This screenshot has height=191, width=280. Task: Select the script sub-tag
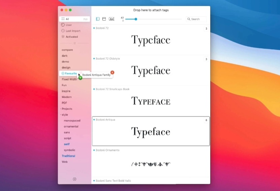coord(67,138)
